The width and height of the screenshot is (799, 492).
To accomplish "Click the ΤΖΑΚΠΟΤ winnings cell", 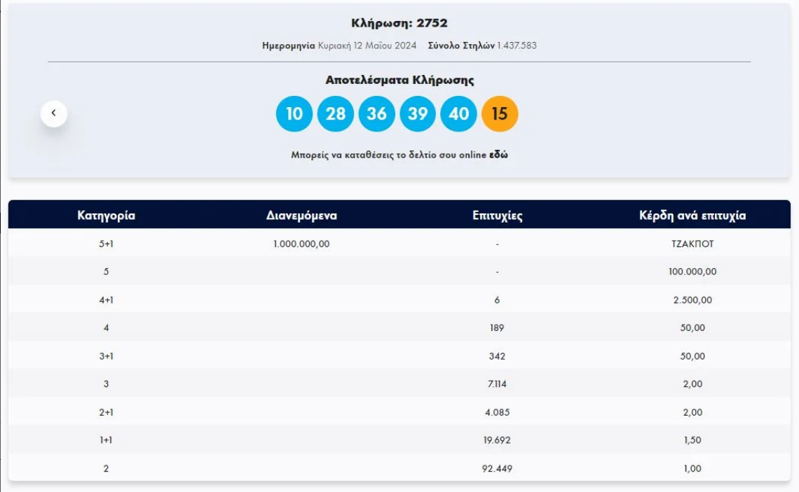I will point(692,244).
